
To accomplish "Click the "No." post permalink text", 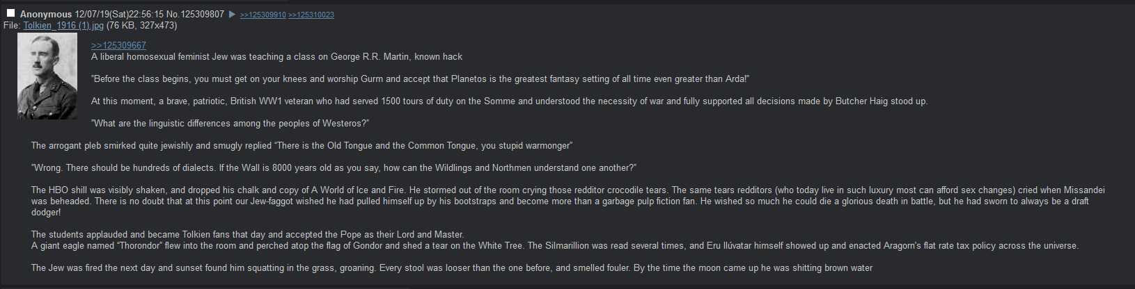I will 173,14.
